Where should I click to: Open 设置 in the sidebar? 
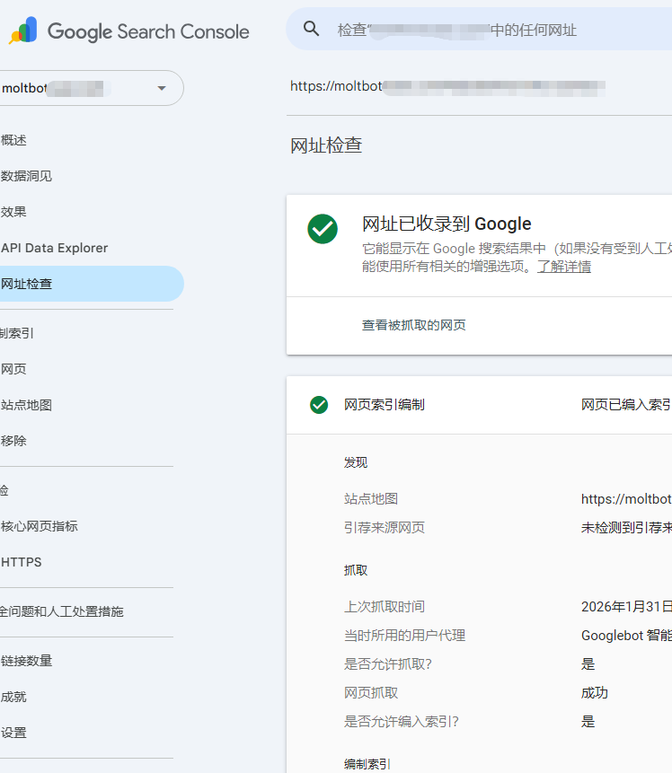[x=13, y=733]
